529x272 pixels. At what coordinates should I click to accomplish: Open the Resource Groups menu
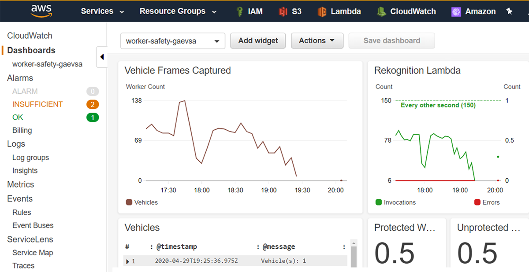(178, 11)
